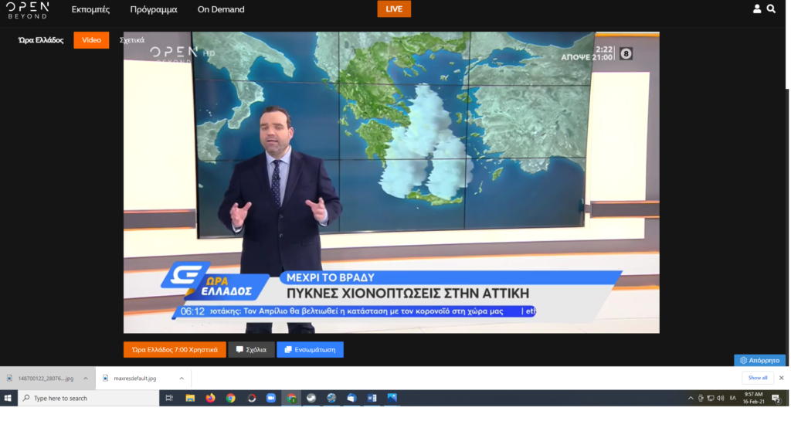Open Word from the taskbar
The image size is (791, 445).
pyautogui.click(x=372, y=398)
